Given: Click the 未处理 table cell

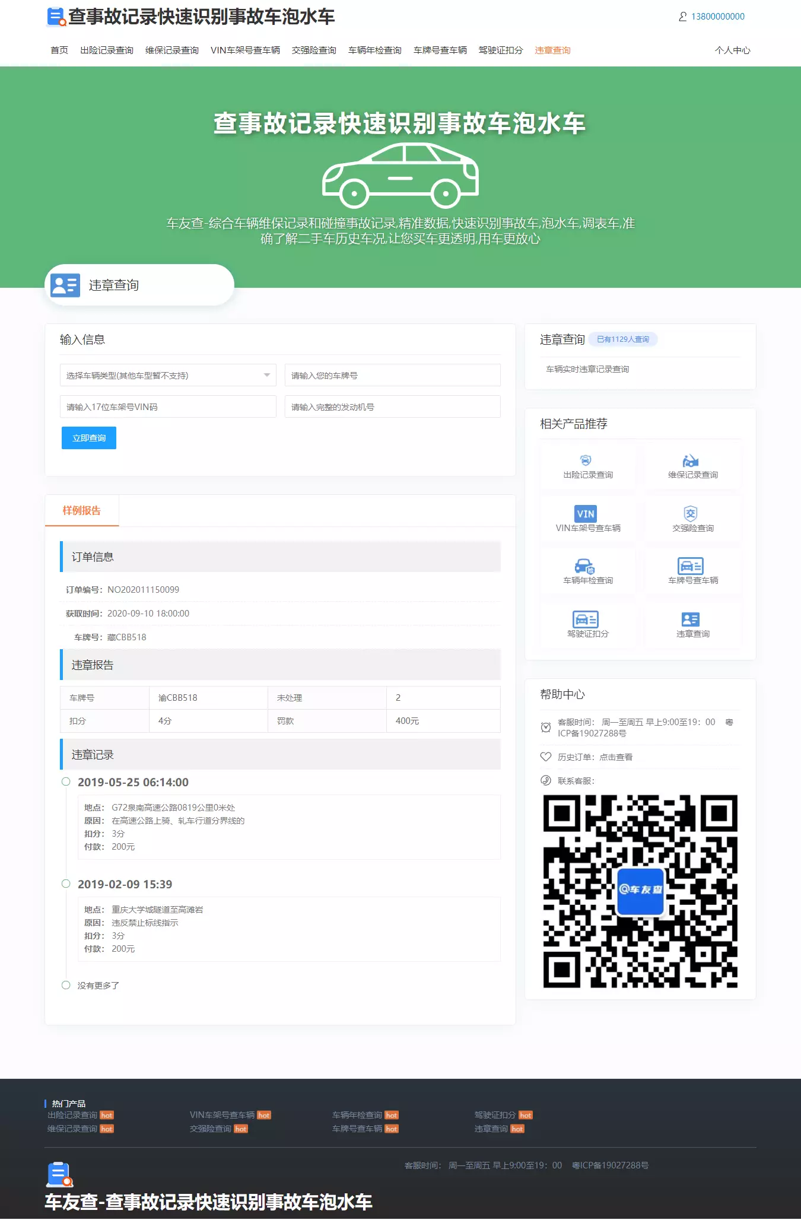Looking at the screenshot, I should [x=327, y=698].
